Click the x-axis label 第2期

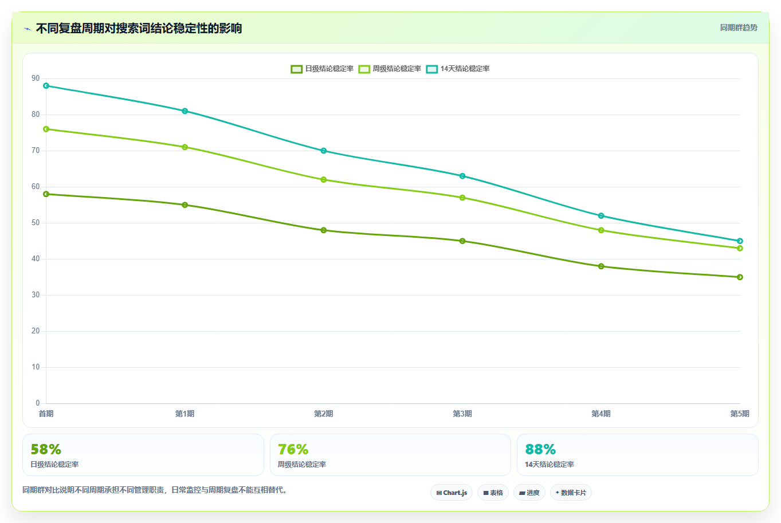click(323, 414)
